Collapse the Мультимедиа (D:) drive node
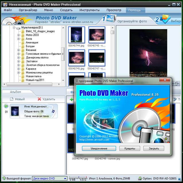This screenshot has height=183, width=183. [14, 27]
